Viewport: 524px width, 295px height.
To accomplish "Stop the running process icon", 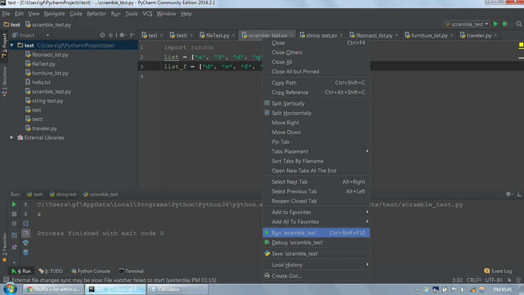I will pyautogui.click(x=14, y=214).
